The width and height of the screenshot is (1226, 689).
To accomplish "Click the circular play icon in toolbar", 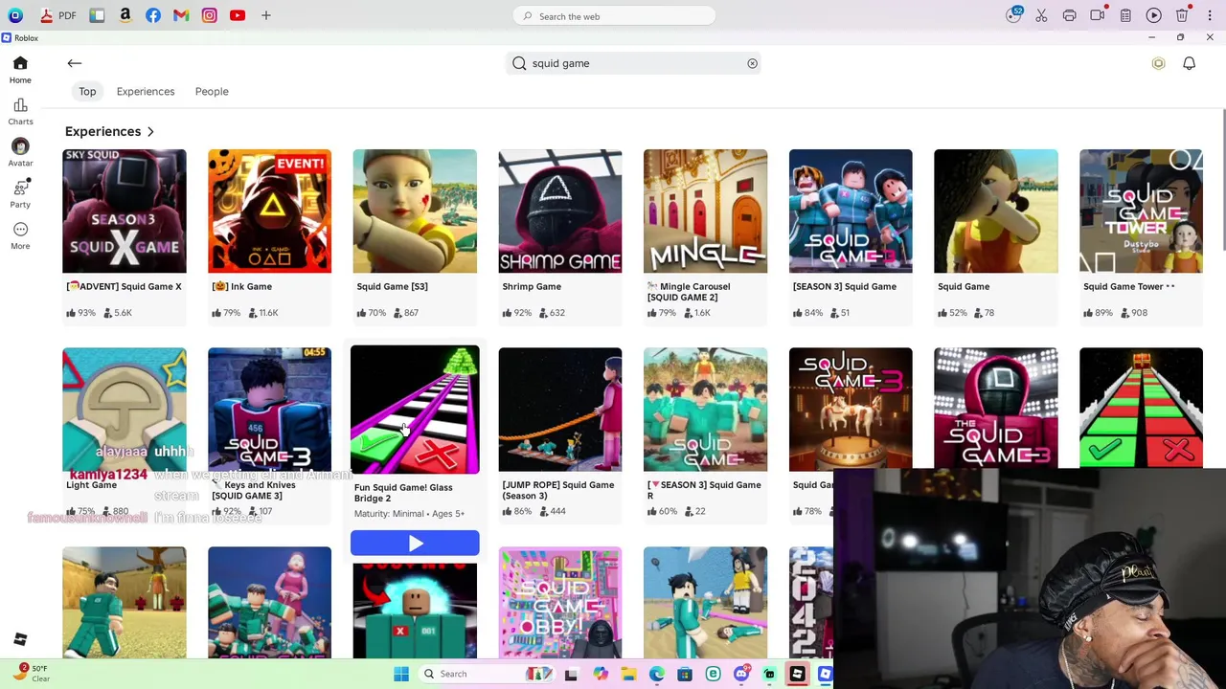I will point(1153,15).
